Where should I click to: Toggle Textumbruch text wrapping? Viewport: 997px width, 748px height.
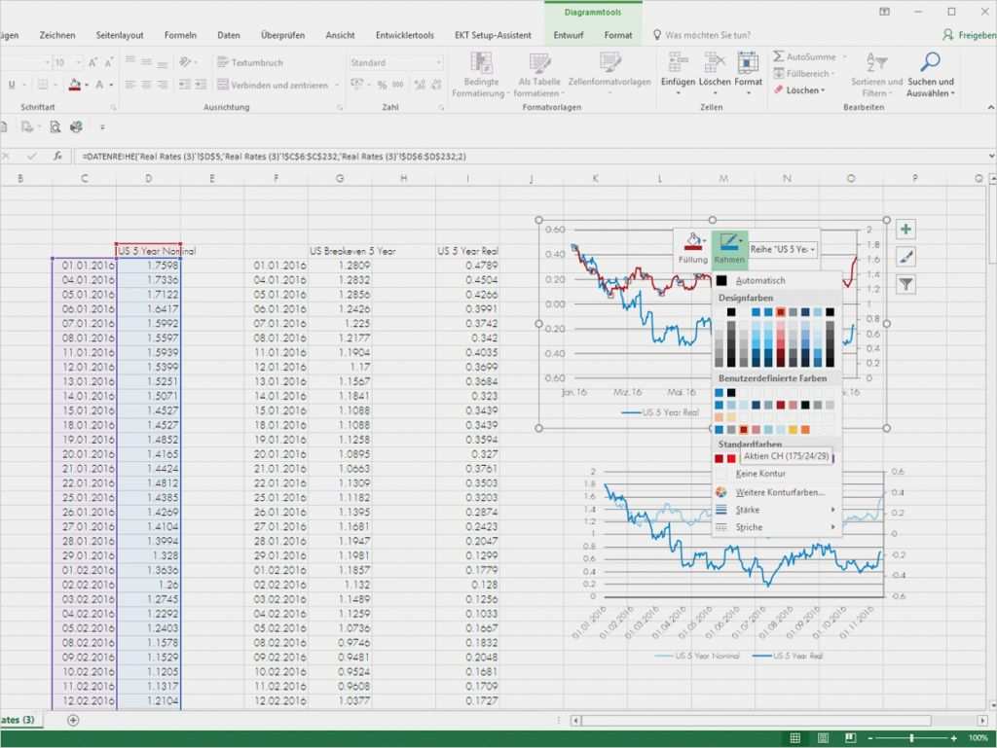click(x=251, y=62)
